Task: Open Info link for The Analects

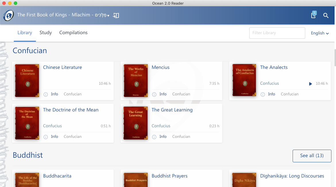Action: coord(271,94)
